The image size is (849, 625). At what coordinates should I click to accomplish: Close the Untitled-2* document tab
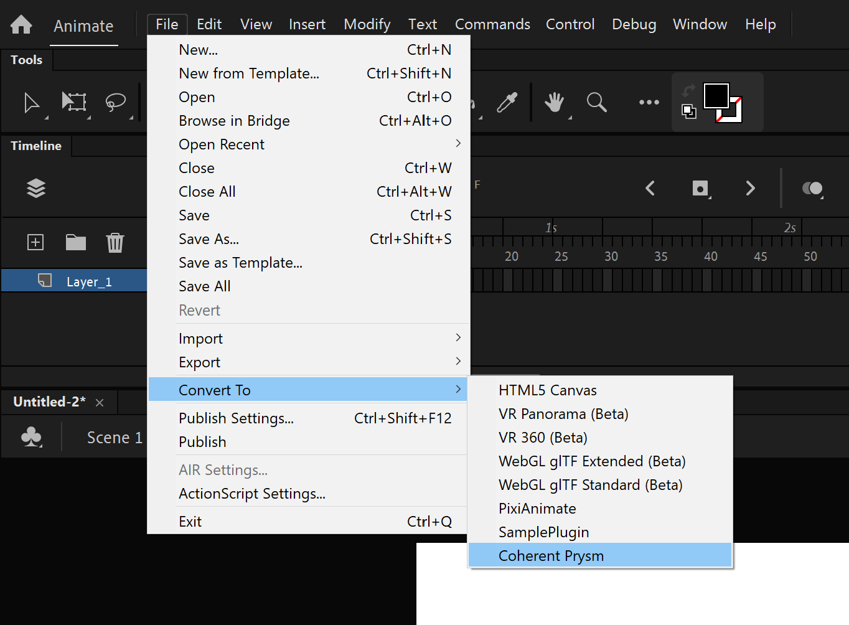[100, 403]
